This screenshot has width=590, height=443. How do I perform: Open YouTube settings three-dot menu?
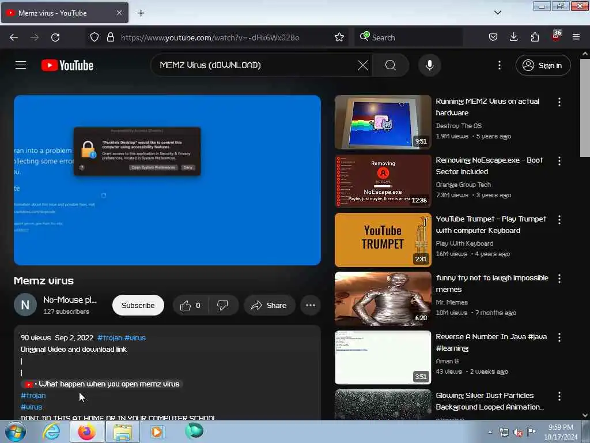click(500, 65)
